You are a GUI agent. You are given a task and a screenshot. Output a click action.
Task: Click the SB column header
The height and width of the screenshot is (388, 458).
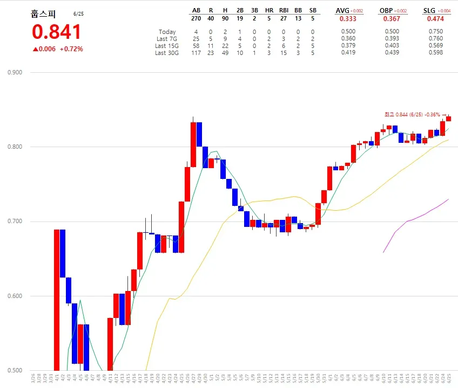[313, 10]
